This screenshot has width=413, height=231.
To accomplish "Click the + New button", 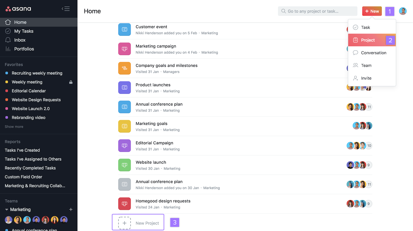I will pyautogui.click(x=372, y=11).
